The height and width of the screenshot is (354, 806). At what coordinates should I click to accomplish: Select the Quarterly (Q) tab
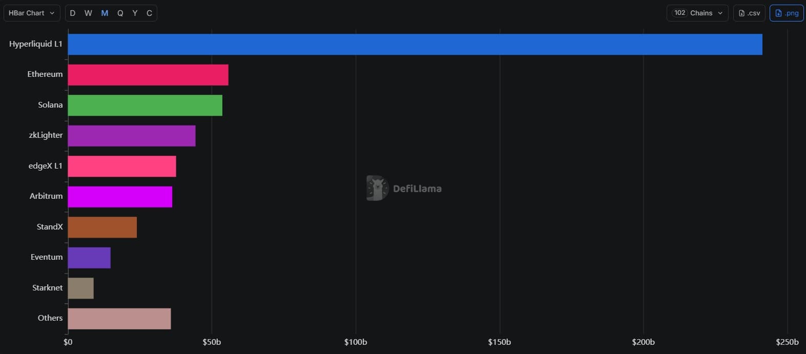[x=120, y=13]
